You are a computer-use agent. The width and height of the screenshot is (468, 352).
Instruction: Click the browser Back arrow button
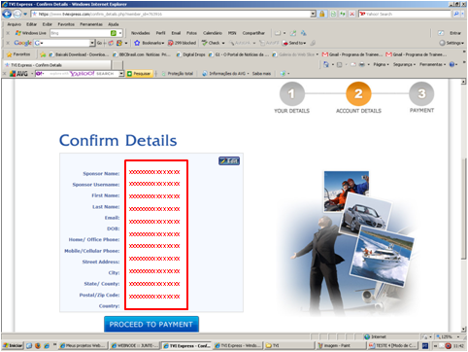click(7, 14)
